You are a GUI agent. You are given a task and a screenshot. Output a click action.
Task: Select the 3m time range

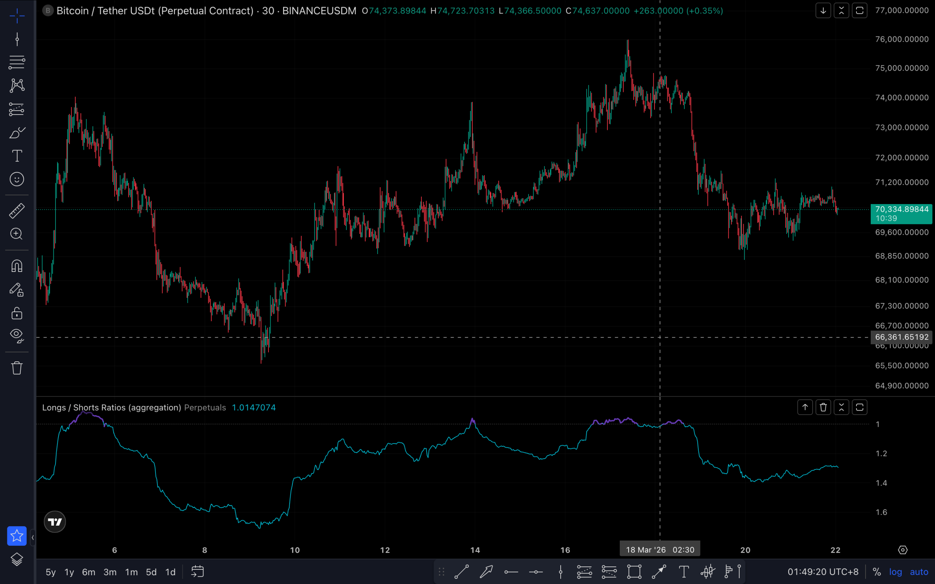[x=110, y=572]
